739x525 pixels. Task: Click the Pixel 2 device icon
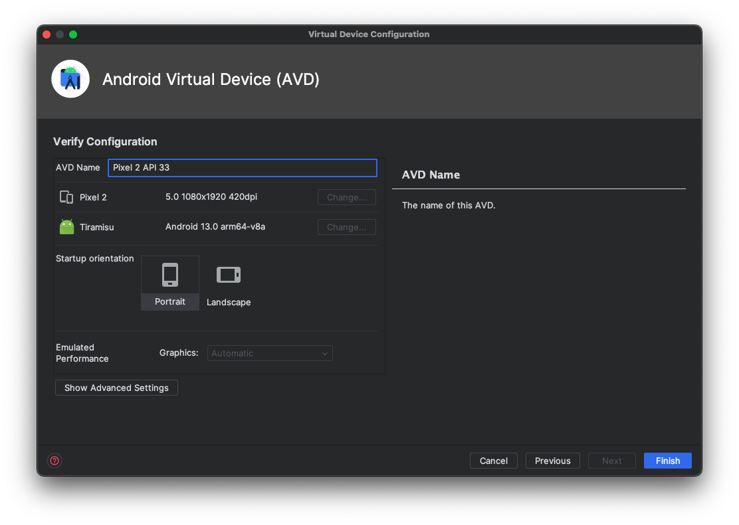click(x=66, y=197)
